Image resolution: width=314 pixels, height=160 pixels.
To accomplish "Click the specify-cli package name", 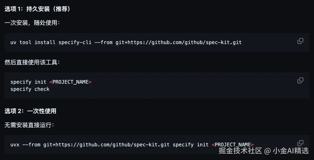I will click(x=75, y=42).
